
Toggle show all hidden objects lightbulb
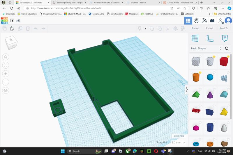(140, 28)
